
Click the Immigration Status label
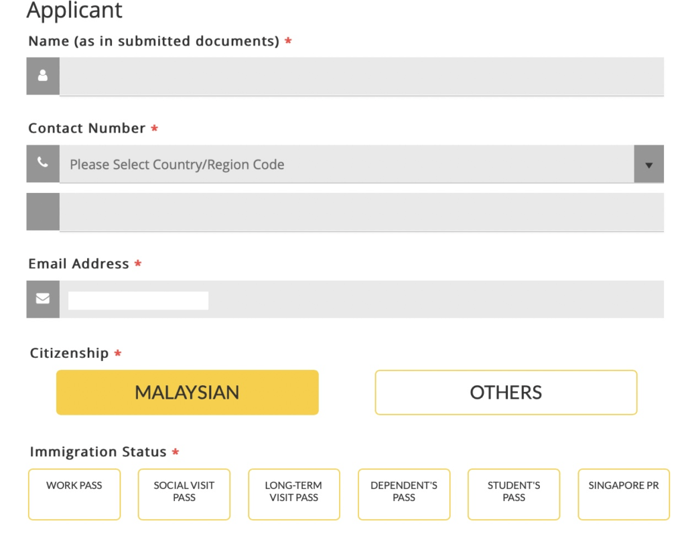tap(98, 452)
